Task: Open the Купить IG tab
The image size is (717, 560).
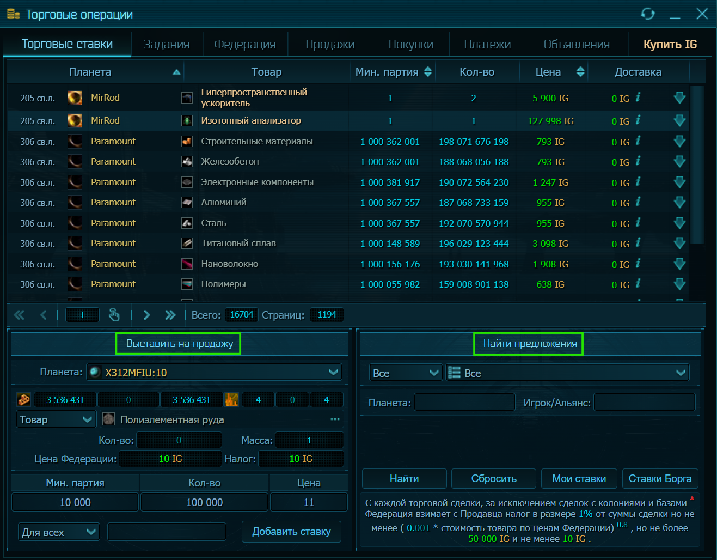Action: pyautogui.click(x=670, y=44)
